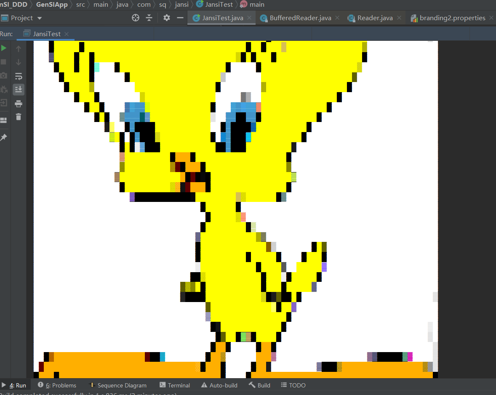Screen dimensions: 496x395
Task: Clear console with the trash icon
Action: point(19,117)
